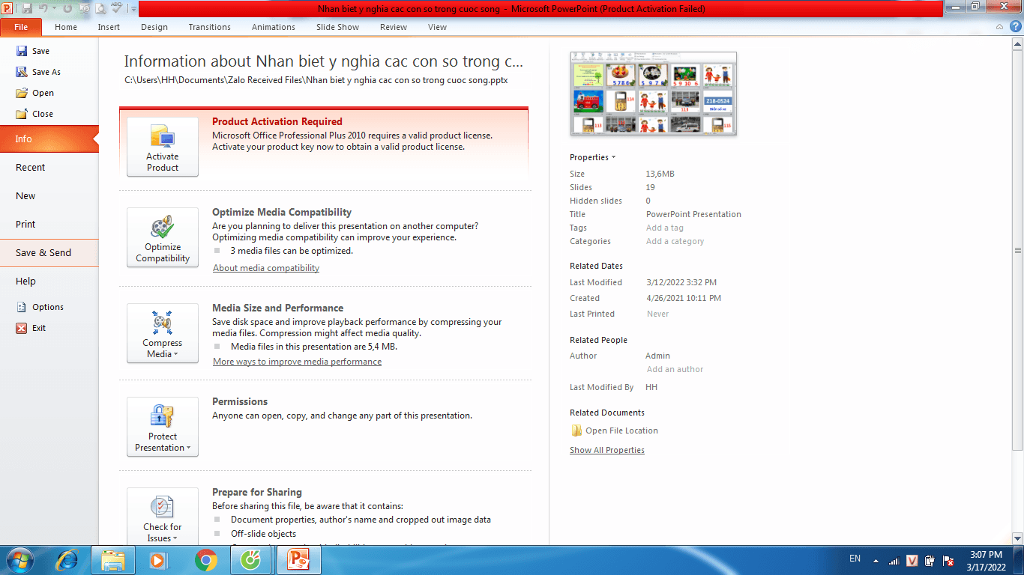Click the Add a tag field
Viewport: 1024px width, 575px height.
coord(665,228)
